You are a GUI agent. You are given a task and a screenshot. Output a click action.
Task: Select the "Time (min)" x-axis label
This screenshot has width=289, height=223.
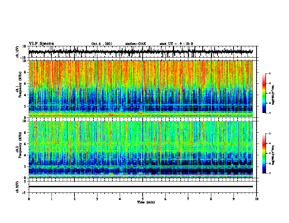pyautogui.click(x=146, y=202)
